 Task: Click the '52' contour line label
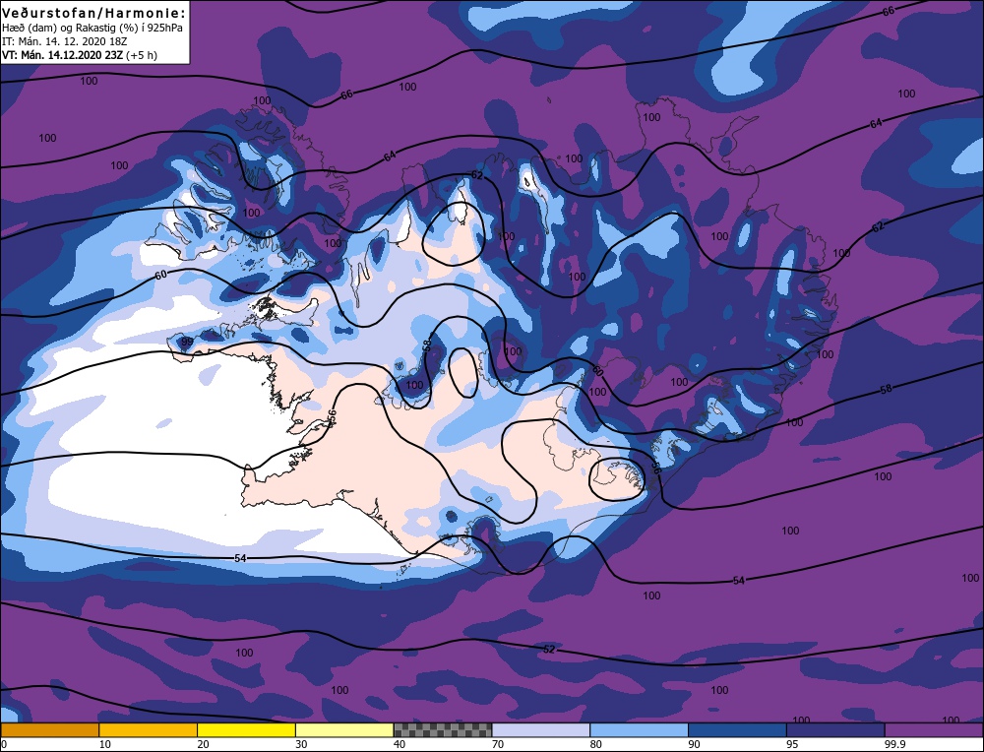549,649
